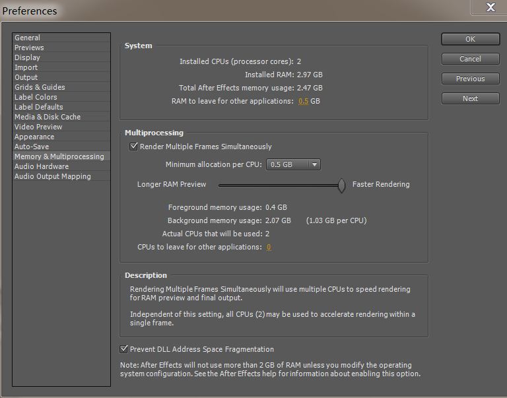Go to Audio Output Mapping settings
Image resolution: width=507 pixels, height=398 pixels.
61,176
